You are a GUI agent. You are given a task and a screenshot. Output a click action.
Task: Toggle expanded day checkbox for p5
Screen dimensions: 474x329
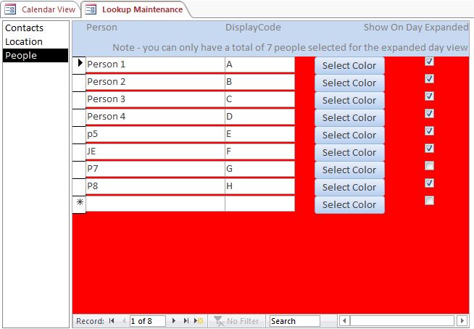[429, 131]
